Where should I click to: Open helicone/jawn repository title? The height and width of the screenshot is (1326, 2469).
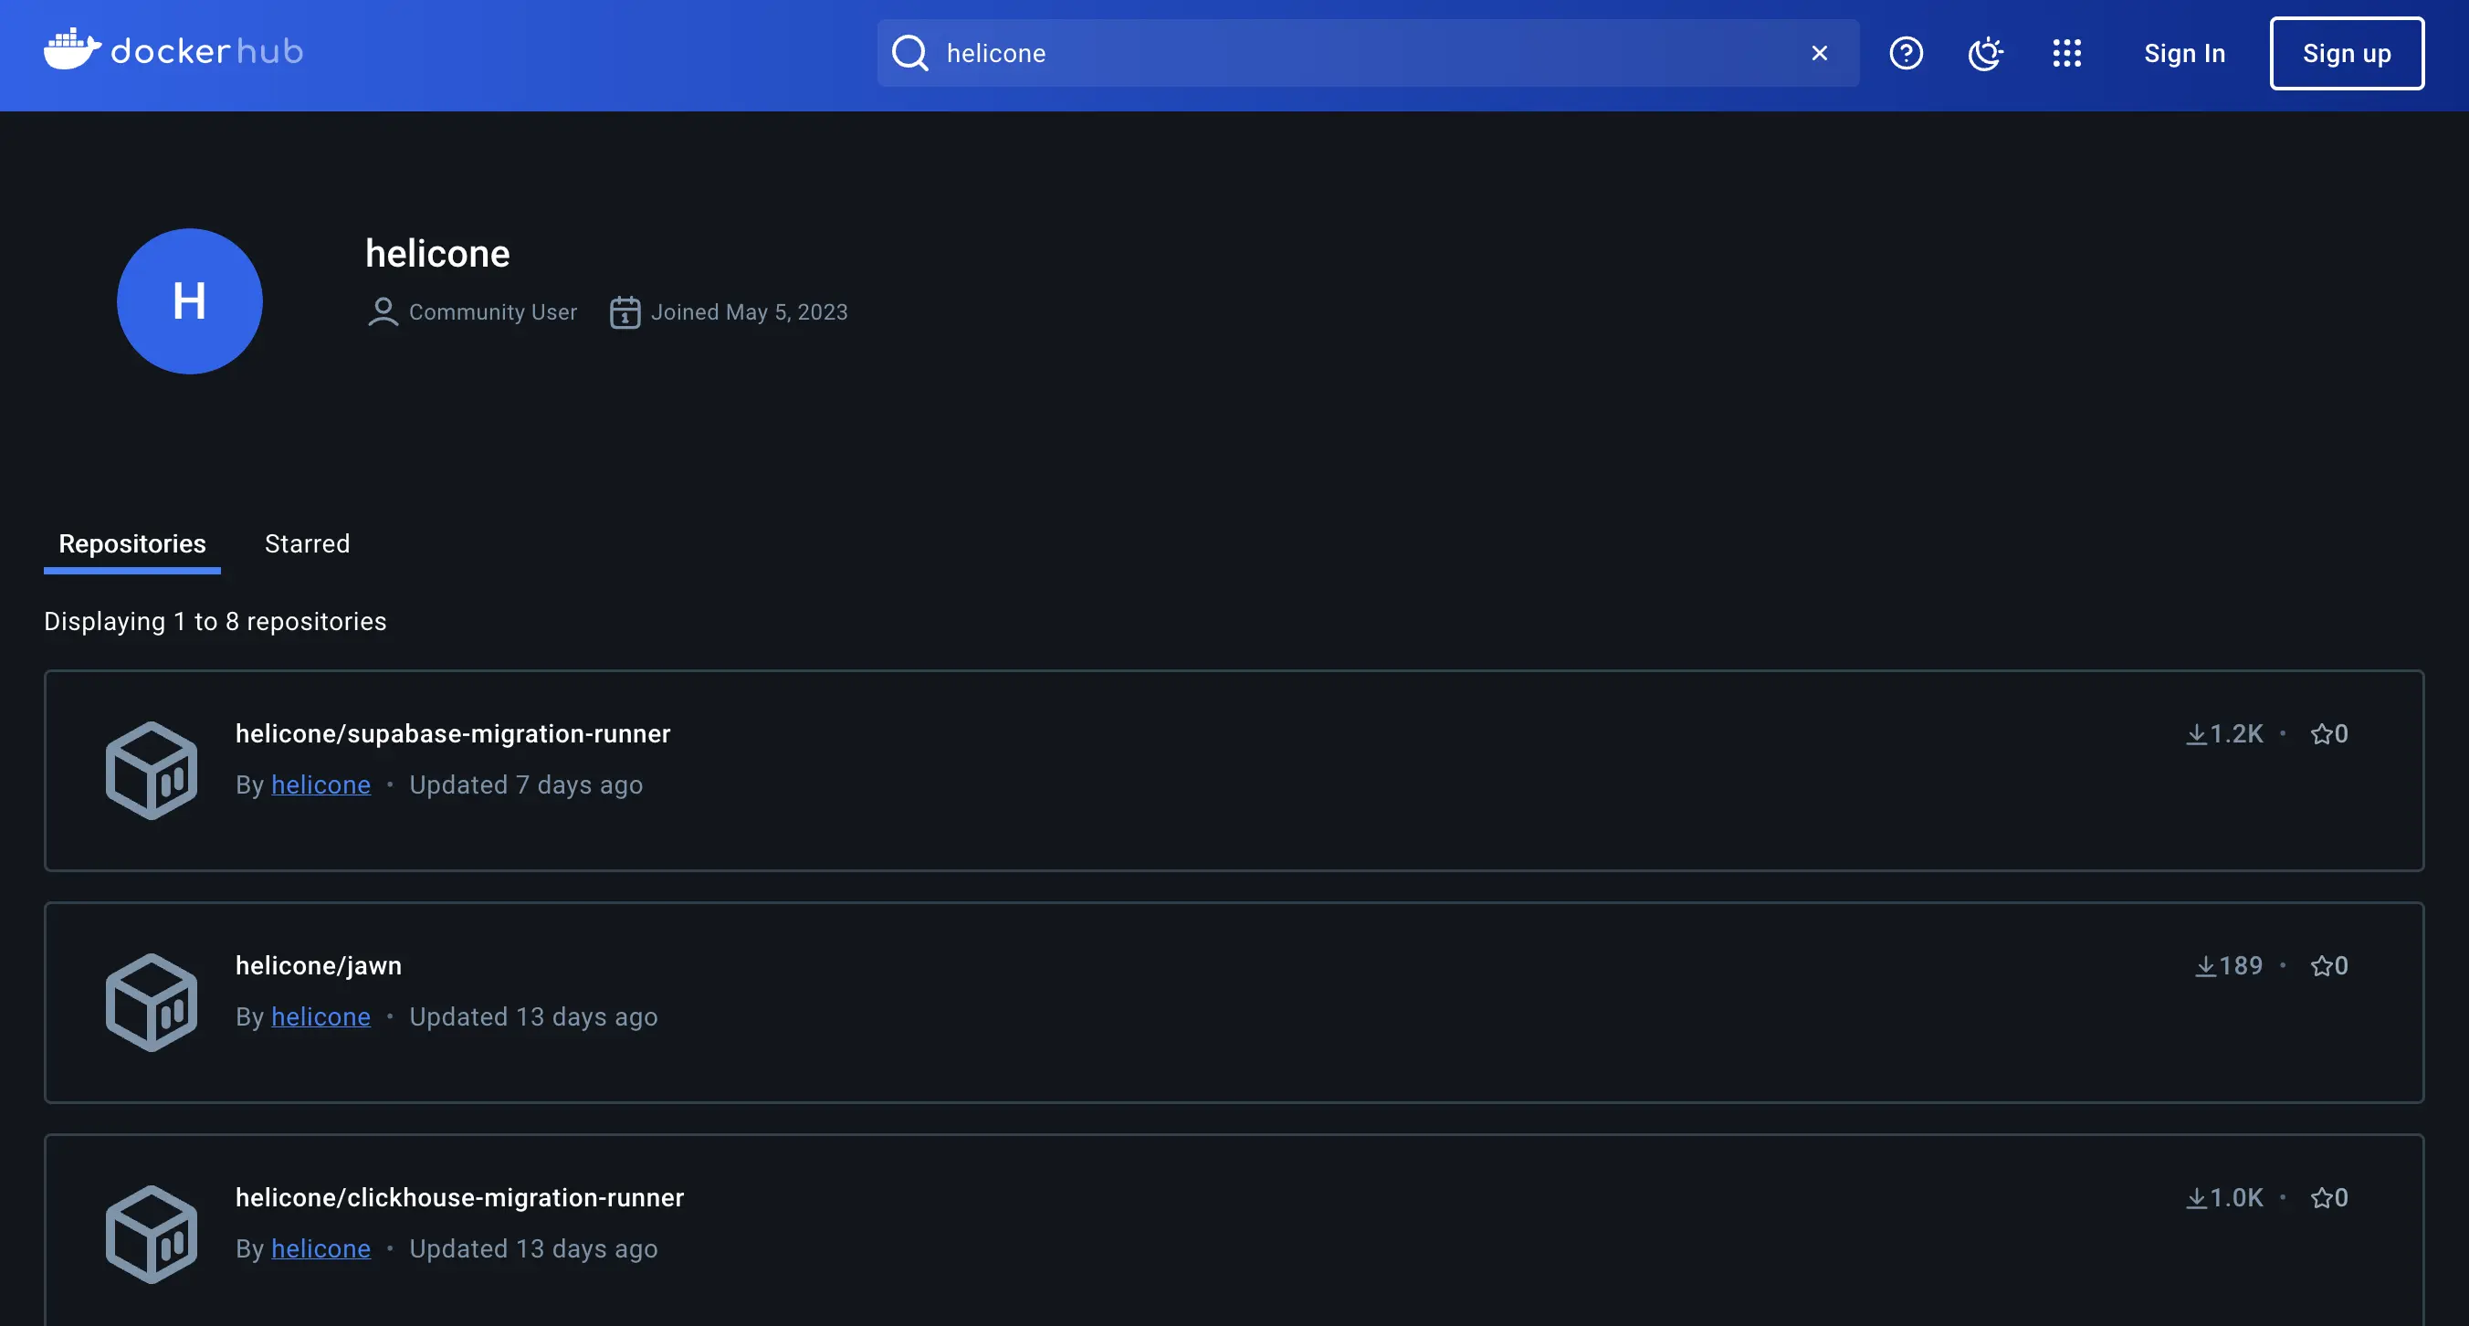[318, 965]
